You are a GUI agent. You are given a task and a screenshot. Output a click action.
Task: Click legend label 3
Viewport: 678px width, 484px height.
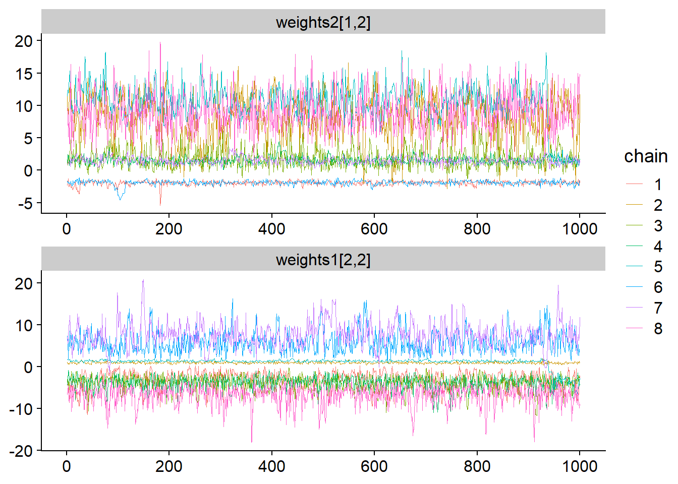(658, 225)
